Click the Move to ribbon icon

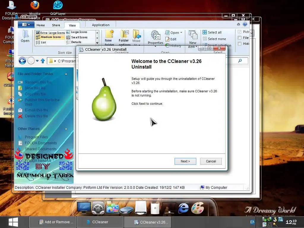[137, 38]
